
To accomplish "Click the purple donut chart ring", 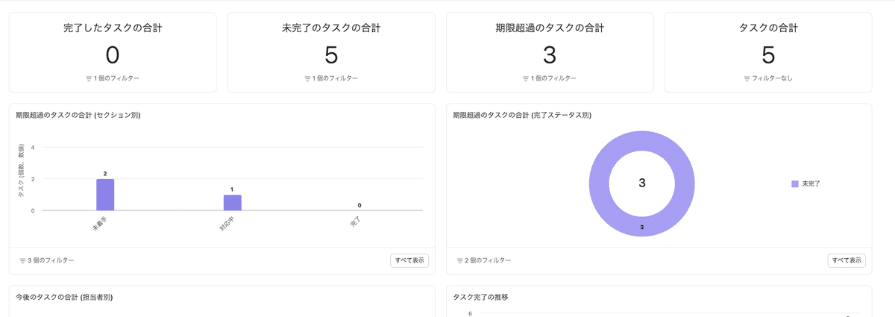I will point(600,183).
